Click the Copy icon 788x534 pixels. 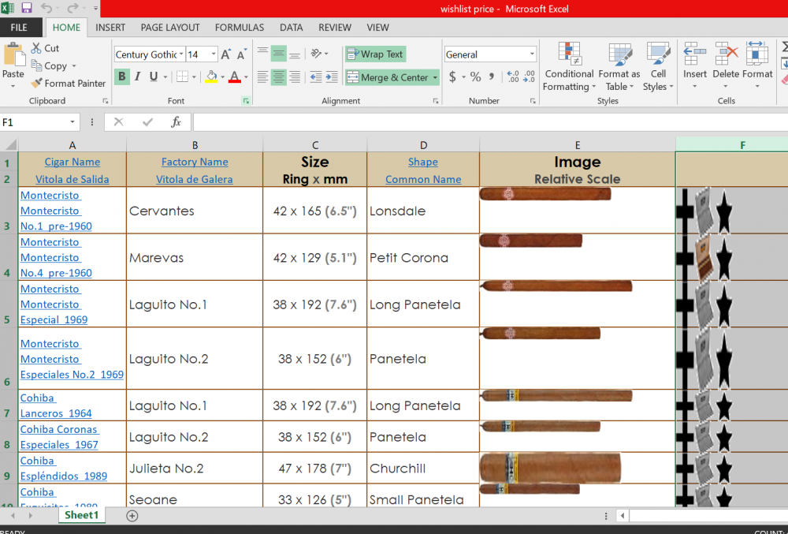tap(36, 65)
